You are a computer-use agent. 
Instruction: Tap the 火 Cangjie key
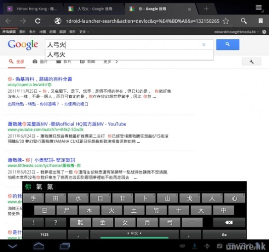click(x=112, y=210)
